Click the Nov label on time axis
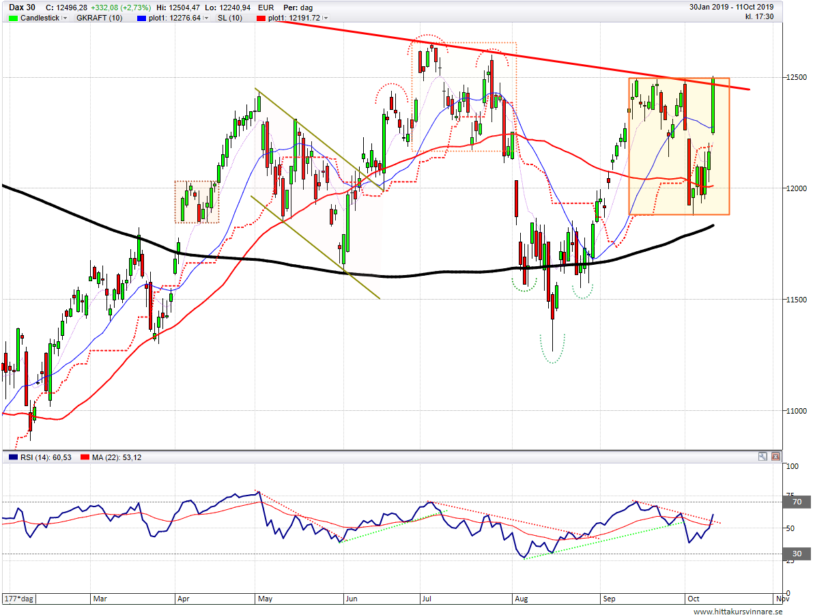Screen dimensions: 813x615 782,599
